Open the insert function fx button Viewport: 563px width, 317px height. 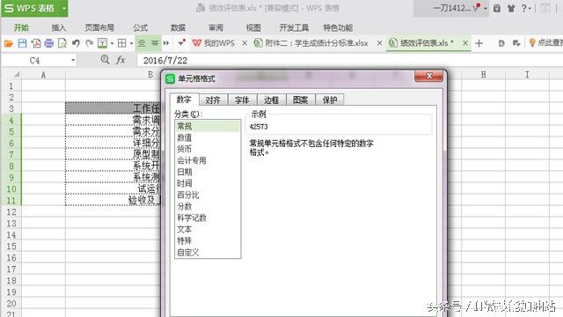[121, 60]
